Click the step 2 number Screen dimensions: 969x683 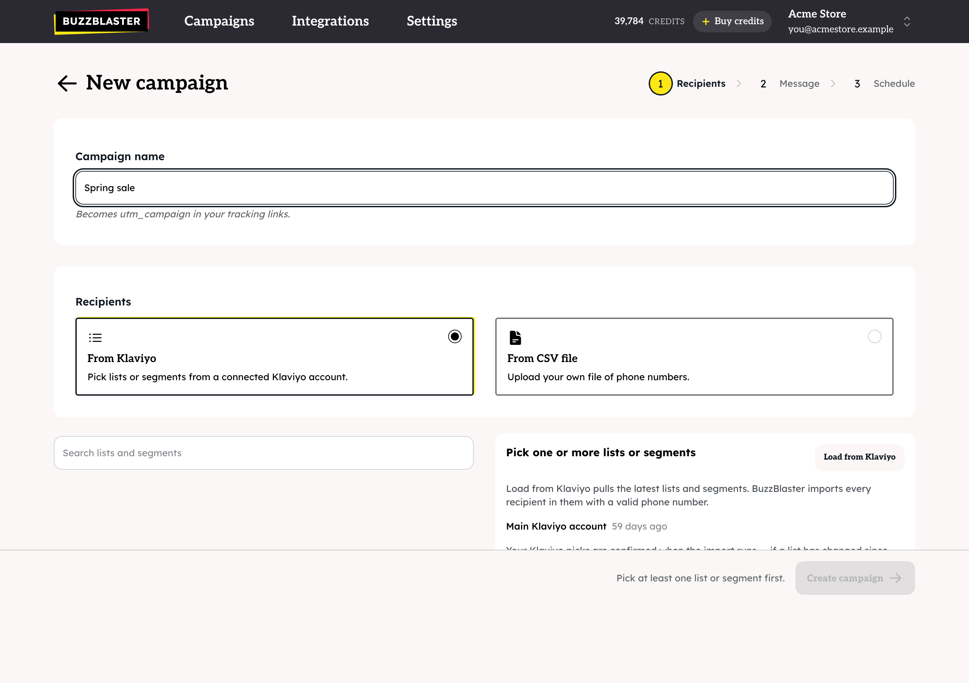(763, 83)
